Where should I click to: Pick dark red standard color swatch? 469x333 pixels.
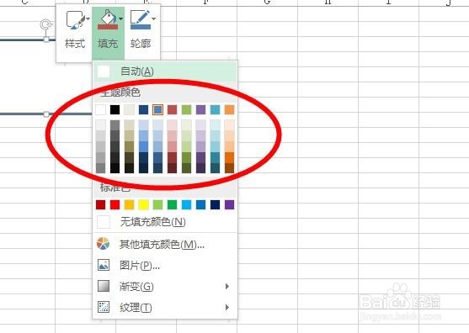pyautogui.click(x=100, y=205)
